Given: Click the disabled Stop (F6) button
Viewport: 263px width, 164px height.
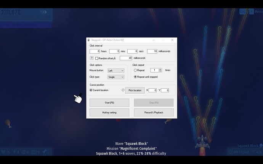Looking at the screenshot, I should tap(154, 102).
